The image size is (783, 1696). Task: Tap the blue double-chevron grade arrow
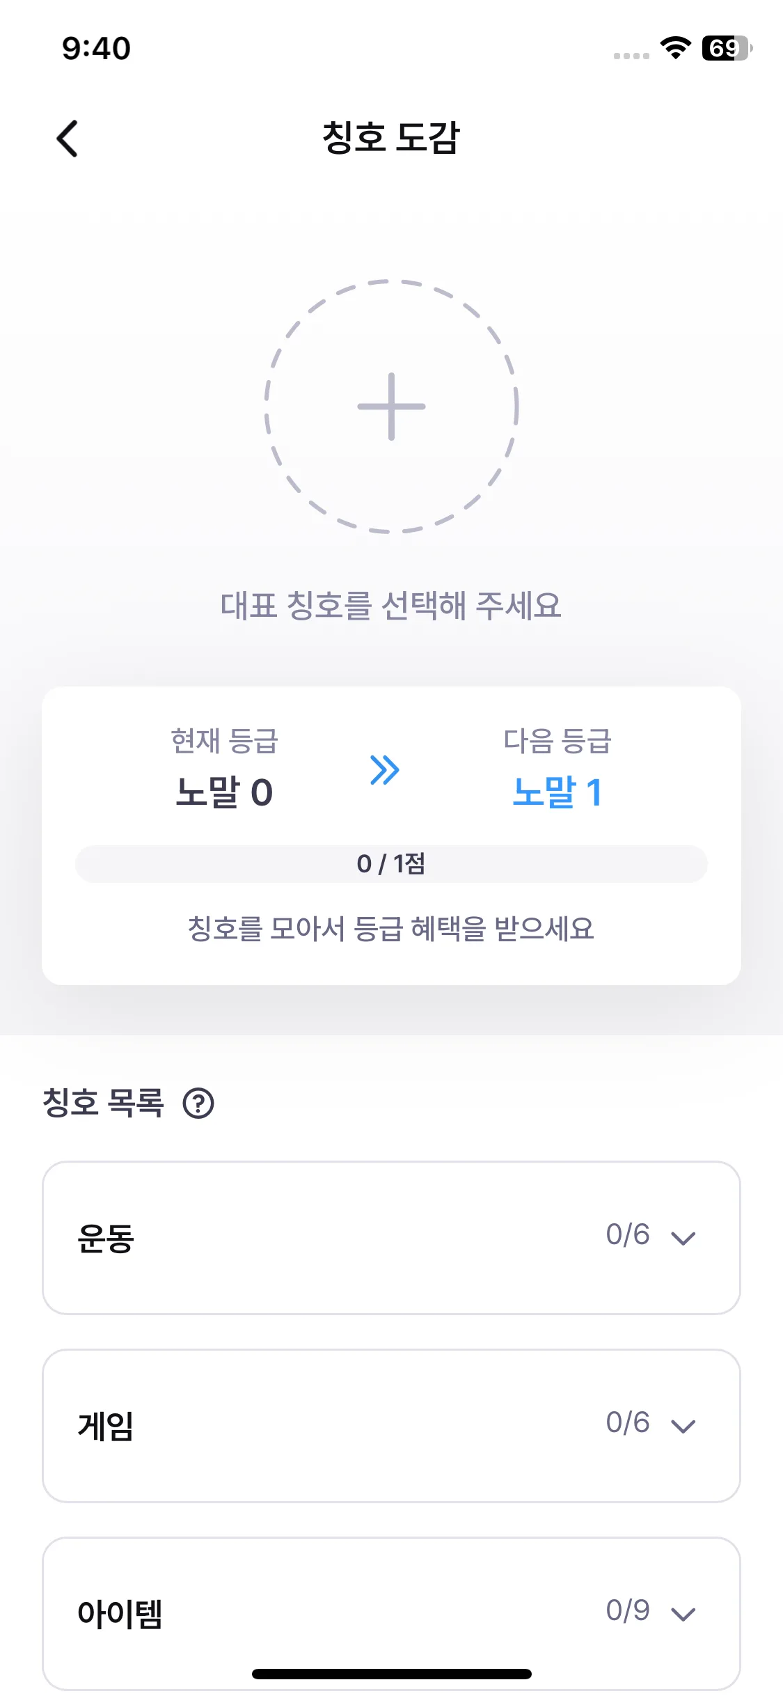tap(385, 769)
